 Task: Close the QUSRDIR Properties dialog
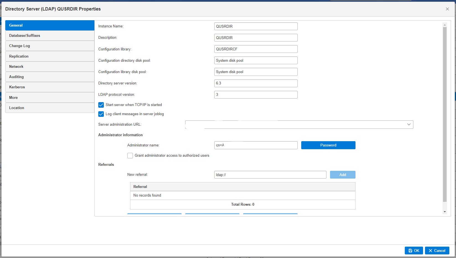tap(447, 9)
